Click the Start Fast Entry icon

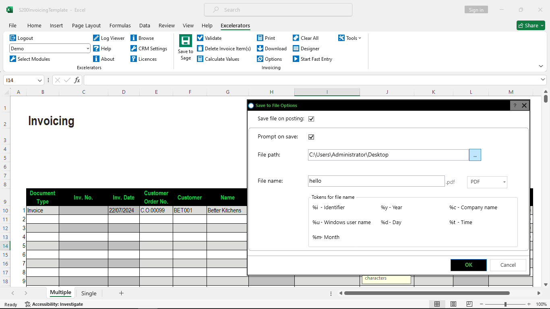[312, 59]
